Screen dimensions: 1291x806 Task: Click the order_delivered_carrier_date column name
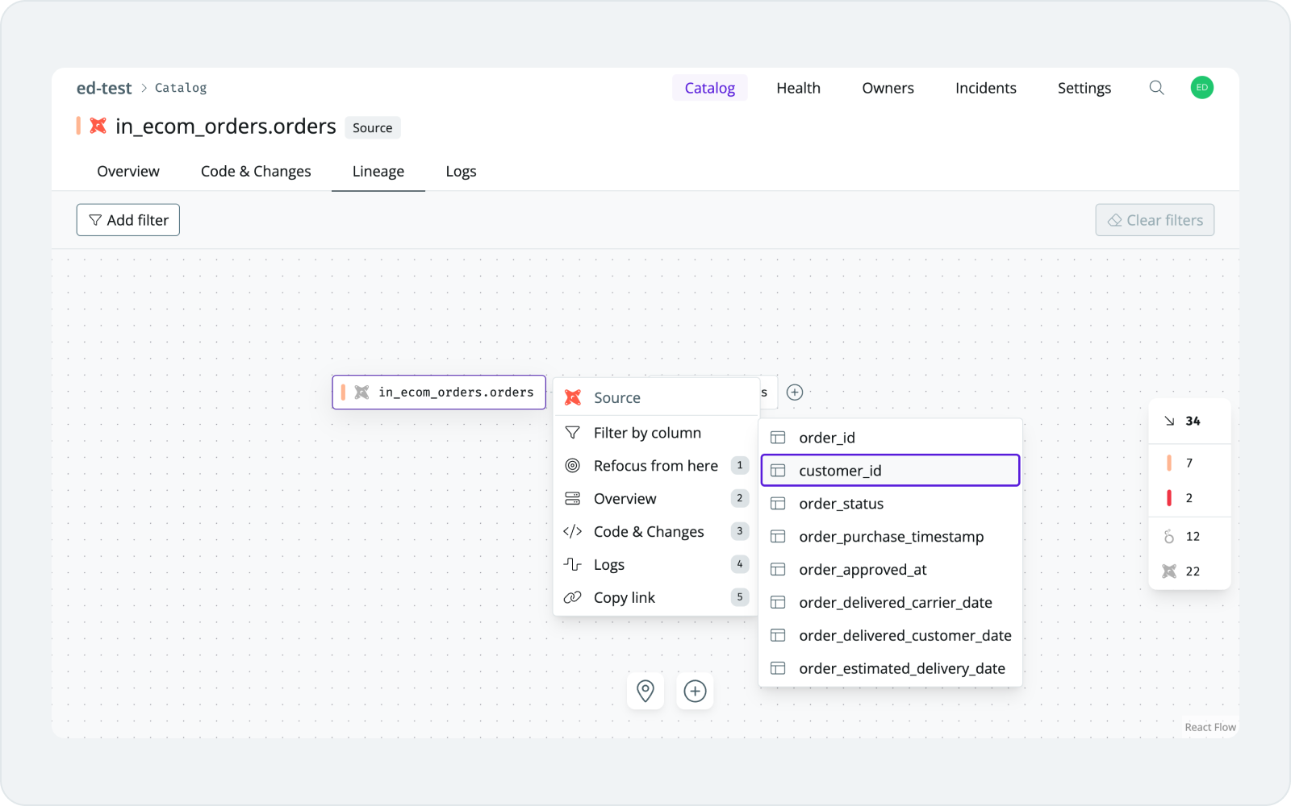(896, 603)
